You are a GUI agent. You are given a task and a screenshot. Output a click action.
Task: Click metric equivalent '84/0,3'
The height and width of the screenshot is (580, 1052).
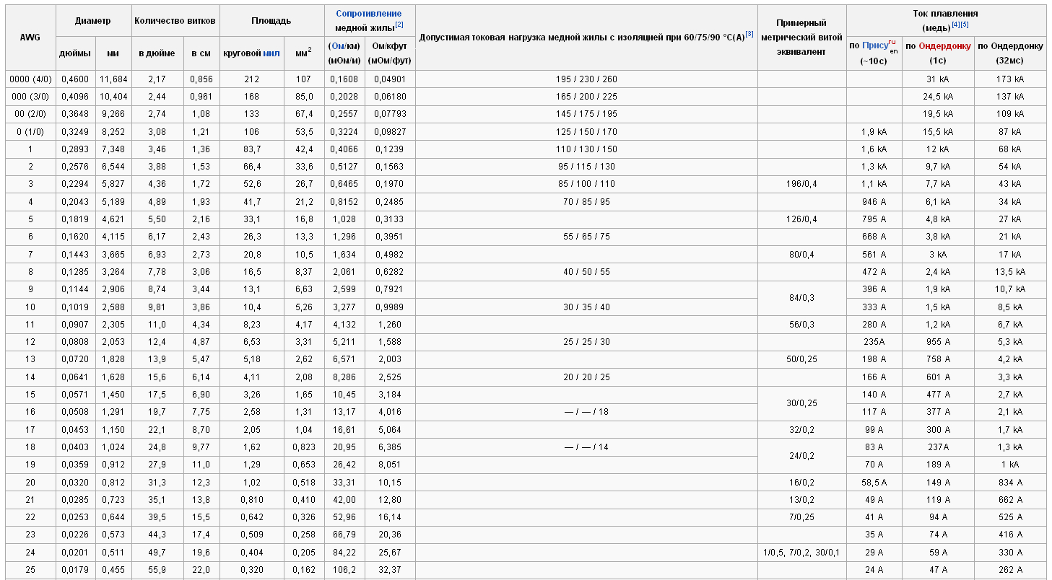[x=801, y=298]
